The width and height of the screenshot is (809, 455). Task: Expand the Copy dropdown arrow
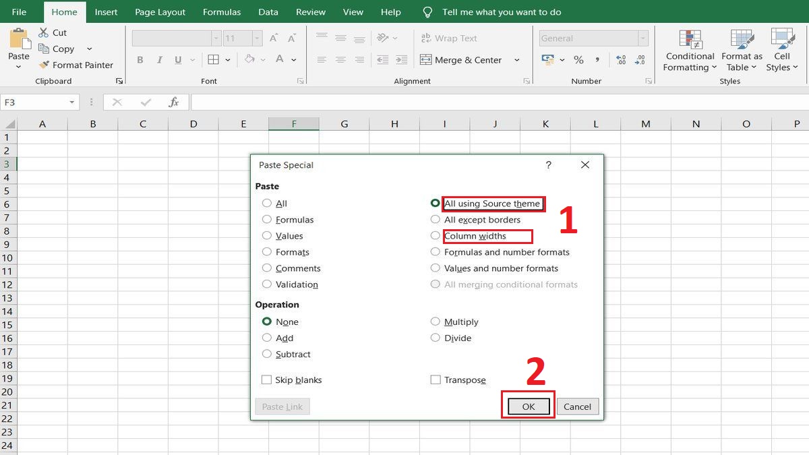point(89,49)
